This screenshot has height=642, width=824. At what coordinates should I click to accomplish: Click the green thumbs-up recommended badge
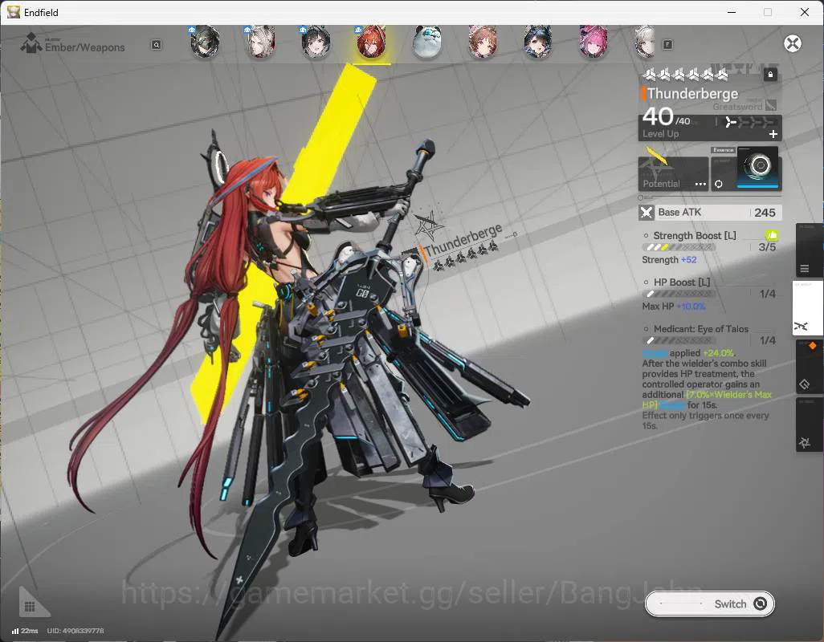pyautogui.click(x=772, y=234)
